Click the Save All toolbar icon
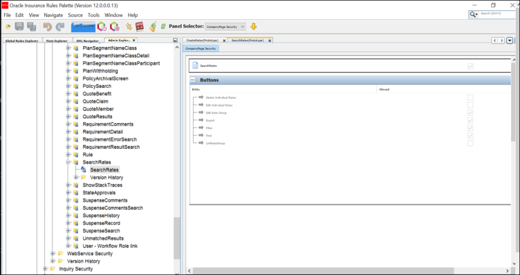The height and width of the screenshot is (275, 520). pos(31,26)
